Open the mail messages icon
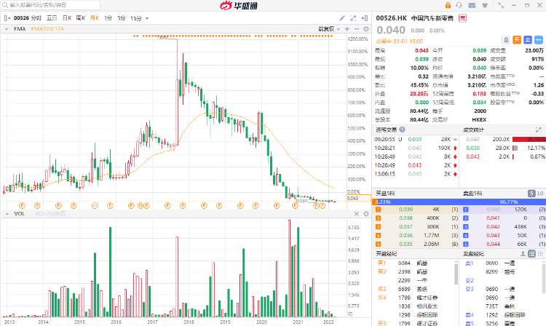This screenshot has width=546, height=326. pyautogui.click(x=472, y=5)
